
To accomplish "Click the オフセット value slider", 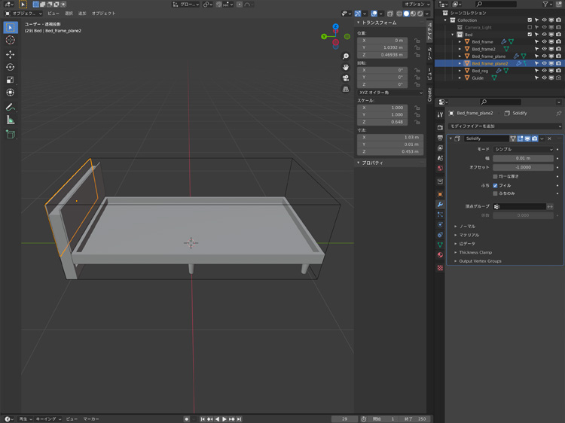I will 522,167.
